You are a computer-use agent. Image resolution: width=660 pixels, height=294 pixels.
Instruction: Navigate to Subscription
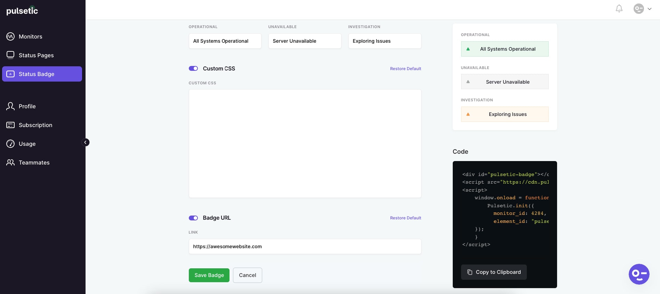click(42, 125)
